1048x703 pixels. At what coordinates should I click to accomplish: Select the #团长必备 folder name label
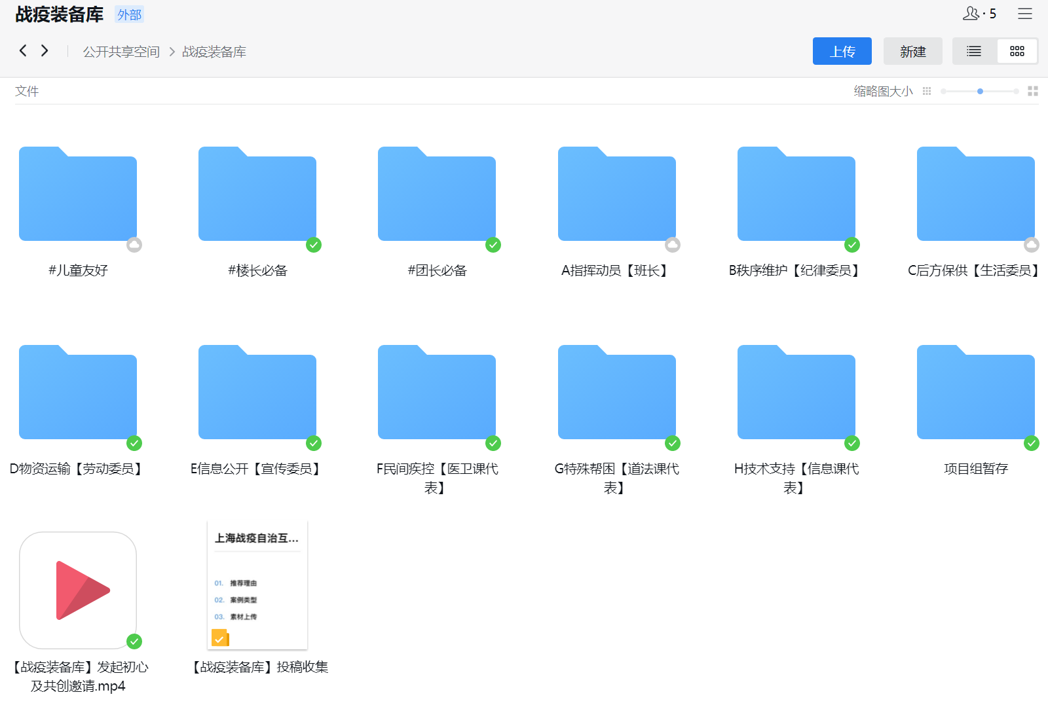437,270
